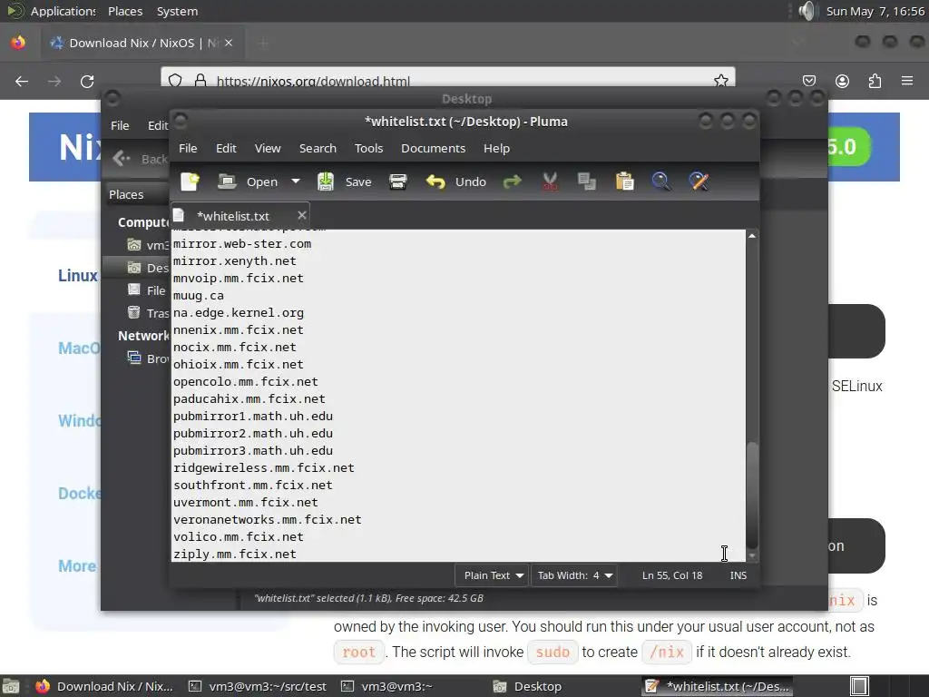Click the Sun May 7 clock in panel
The width and height of the screenshot is (929, 697).
875,11
